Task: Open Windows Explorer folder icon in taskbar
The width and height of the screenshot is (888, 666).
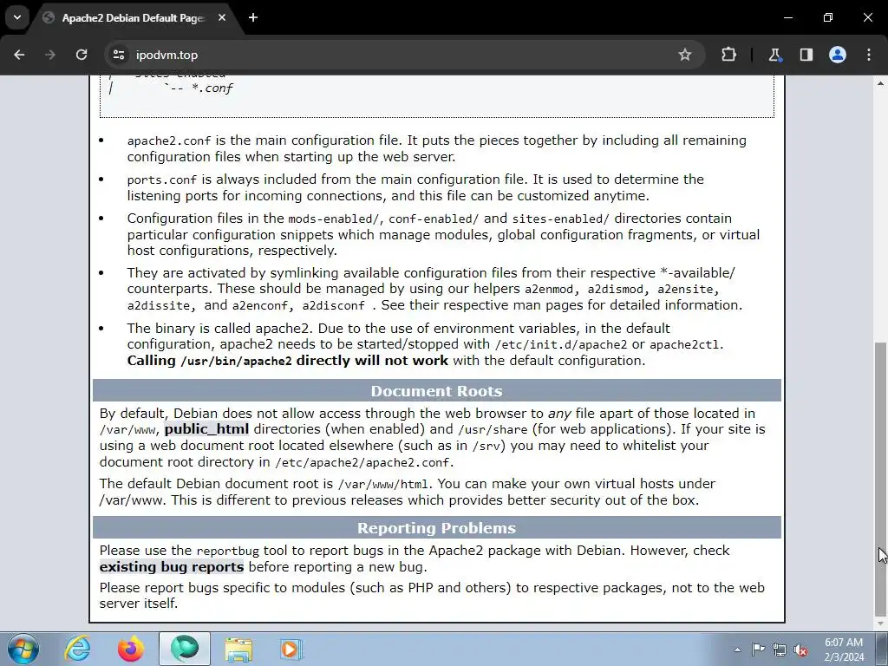Action: (x=238, y=649)
